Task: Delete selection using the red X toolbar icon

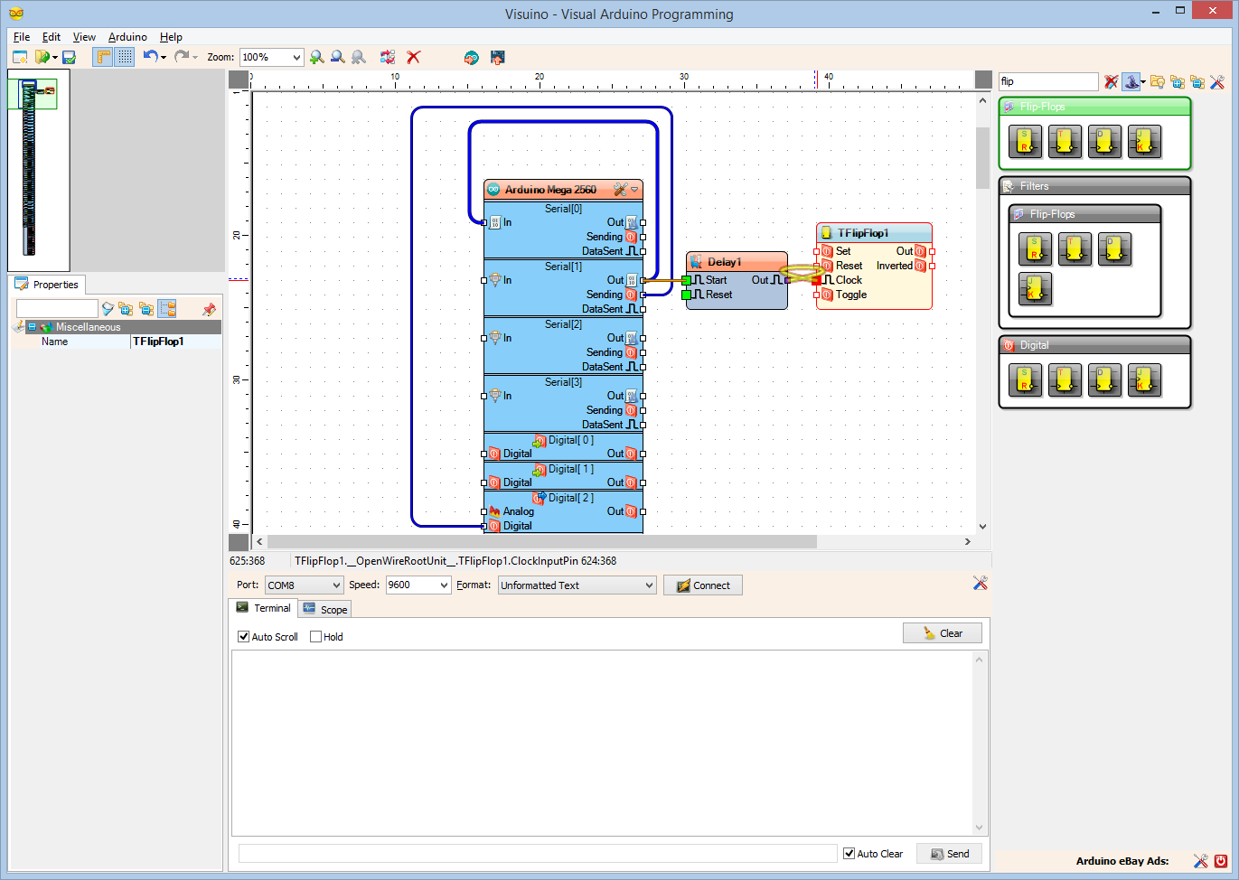Action: 413,57
